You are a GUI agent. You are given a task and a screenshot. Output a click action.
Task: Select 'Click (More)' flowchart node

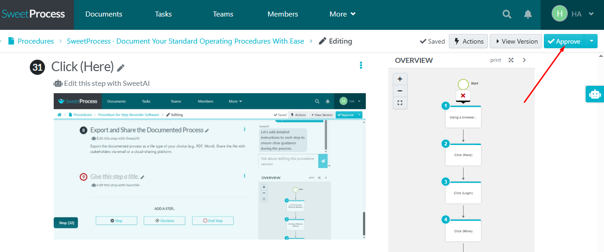(x=463, y=231)
